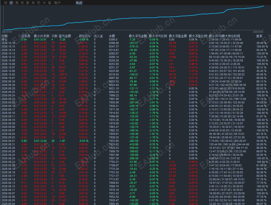Image resolution: width=271 pixels, height=205 pixels.
Task: Click the 最大浮盈金额 column header
Action: pos(178,36)
